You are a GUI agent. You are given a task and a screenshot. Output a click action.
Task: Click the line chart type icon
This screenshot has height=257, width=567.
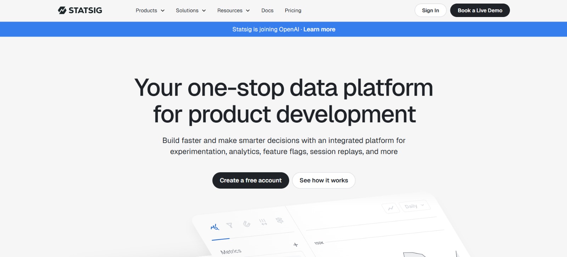pos(391,208)
